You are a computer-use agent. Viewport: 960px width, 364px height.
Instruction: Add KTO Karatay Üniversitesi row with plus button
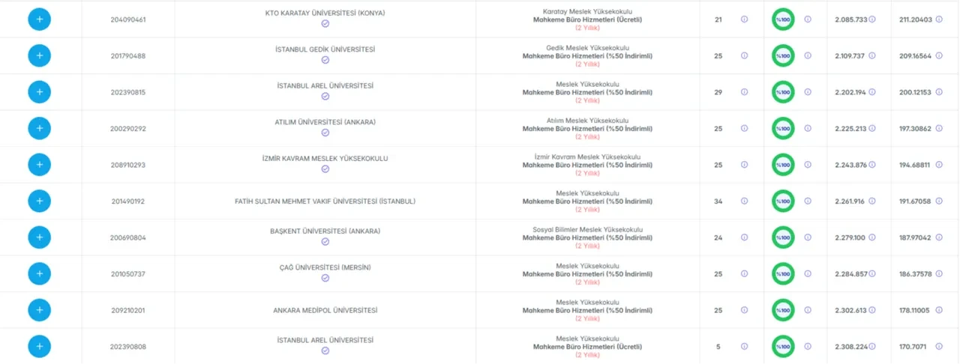pos(39,19)
